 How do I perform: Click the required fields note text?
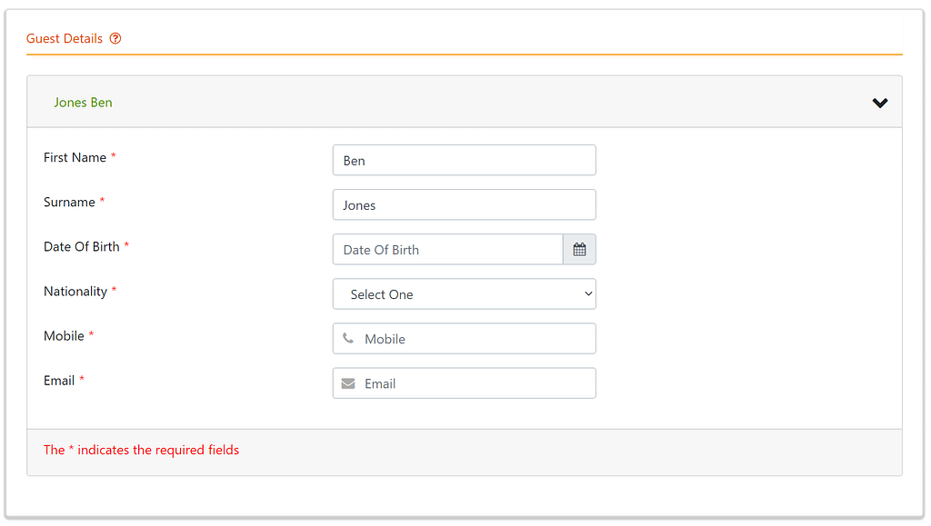141,451
